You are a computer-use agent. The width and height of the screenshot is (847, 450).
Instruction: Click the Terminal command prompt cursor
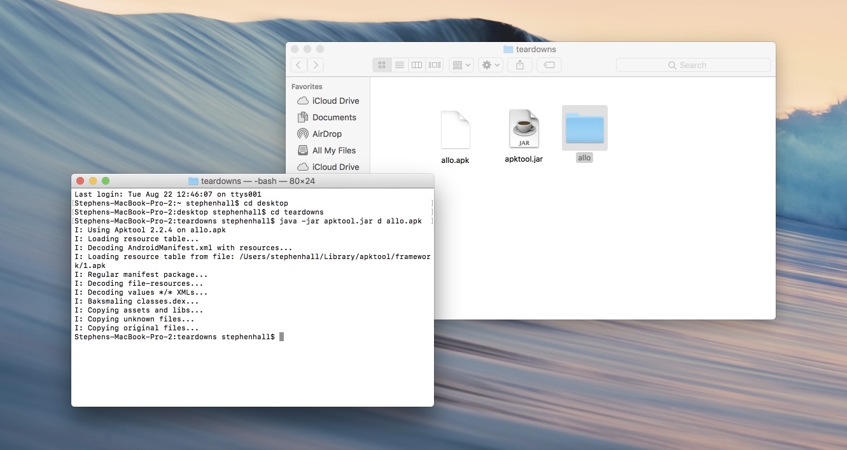click(281, 337)
